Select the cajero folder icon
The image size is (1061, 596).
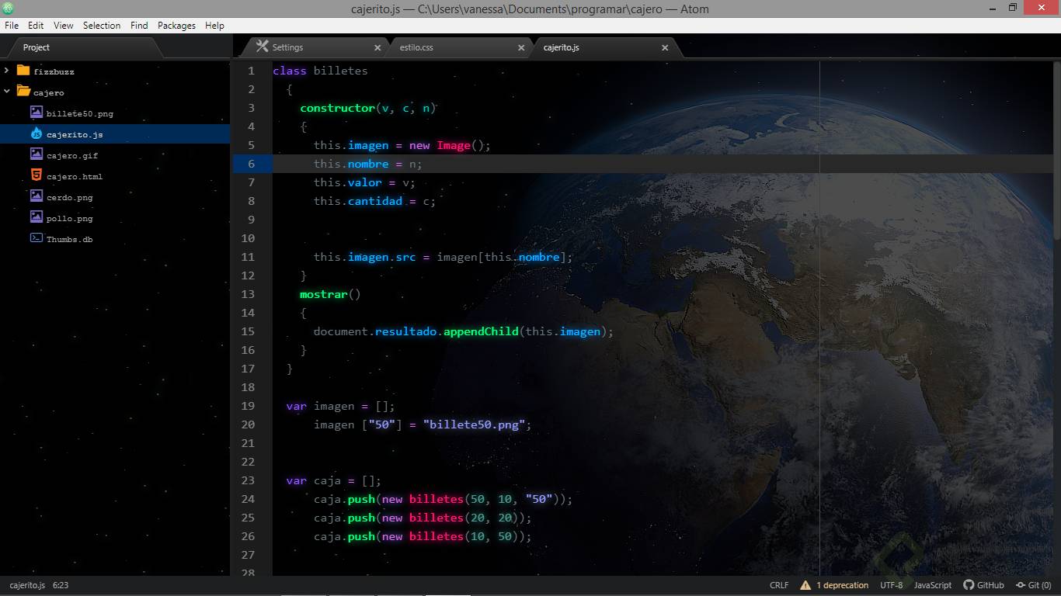pos(23,92)
